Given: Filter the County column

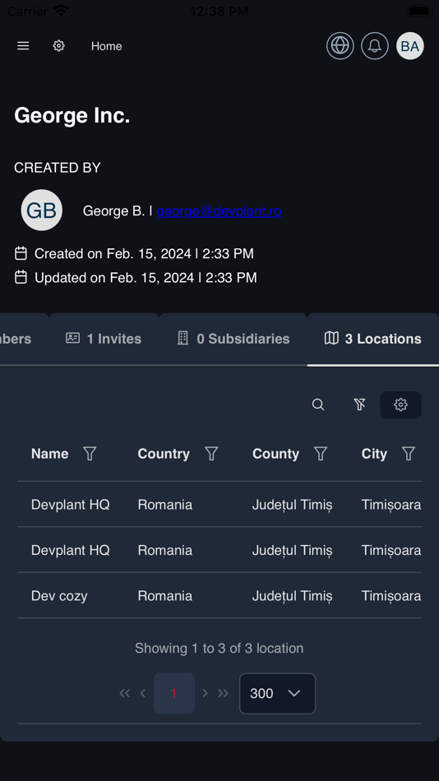Looking at the screenshot, I should coord(321,453).
